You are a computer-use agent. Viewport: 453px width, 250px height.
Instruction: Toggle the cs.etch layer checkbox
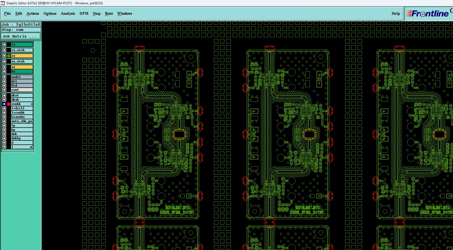[x=4, y=50]
